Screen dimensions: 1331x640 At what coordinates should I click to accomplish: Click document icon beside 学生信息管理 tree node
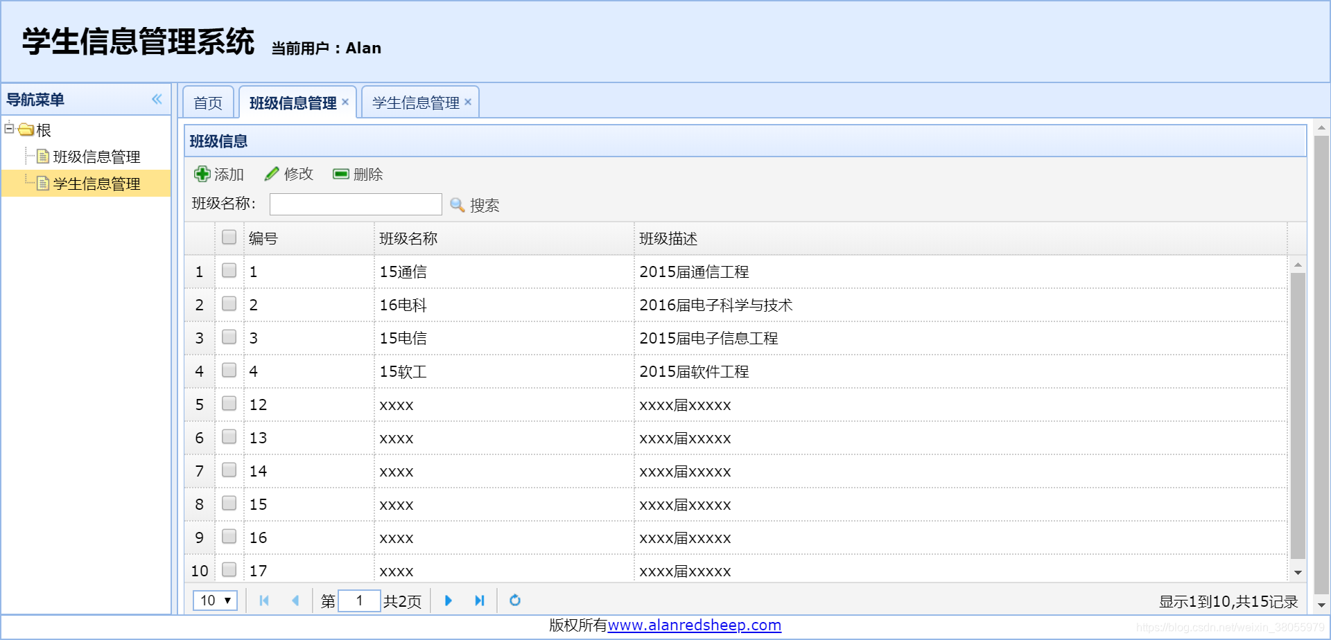43,183
